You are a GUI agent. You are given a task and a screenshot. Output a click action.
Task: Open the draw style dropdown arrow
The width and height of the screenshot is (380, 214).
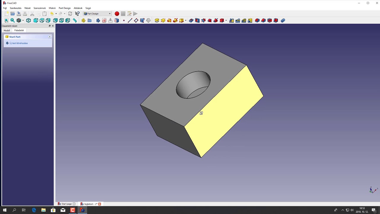pos(23,21)
